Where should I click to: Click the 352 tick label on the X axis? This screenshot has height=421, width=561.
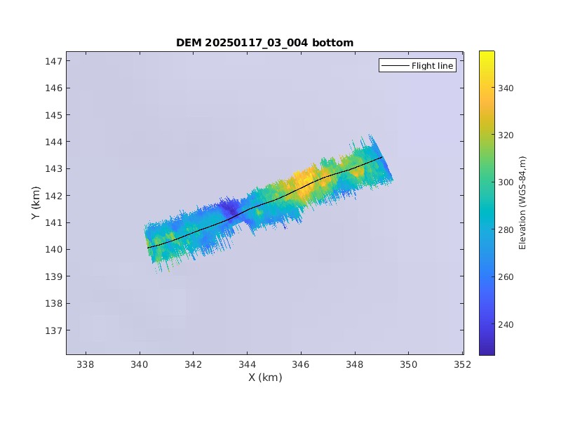point(462,364)
